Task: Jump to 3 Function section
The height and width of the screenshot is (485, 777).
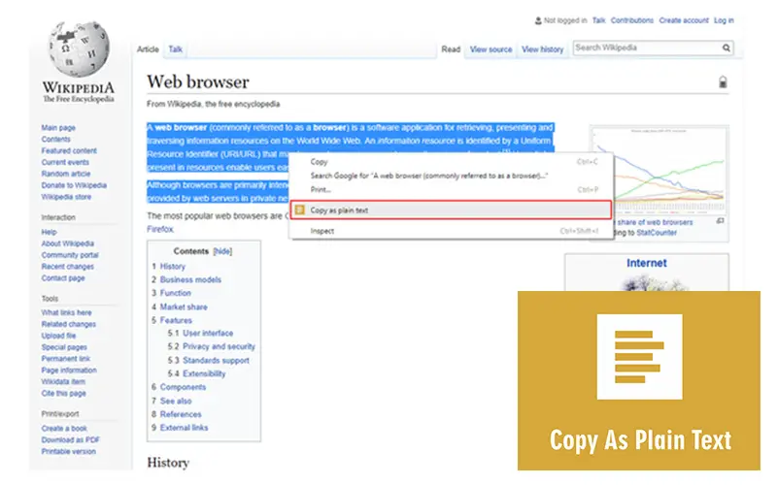Action: pos(171,293)
